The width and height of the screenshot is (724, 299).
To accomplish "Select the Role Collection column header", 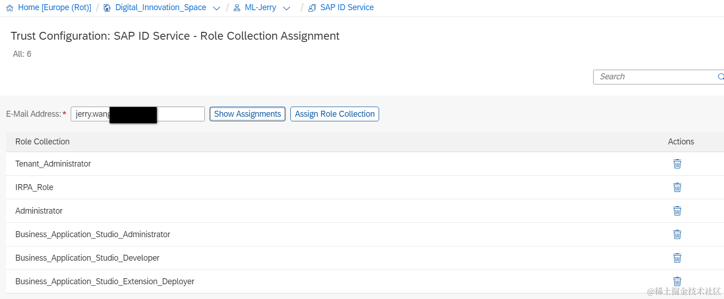I will click(43, 142).
